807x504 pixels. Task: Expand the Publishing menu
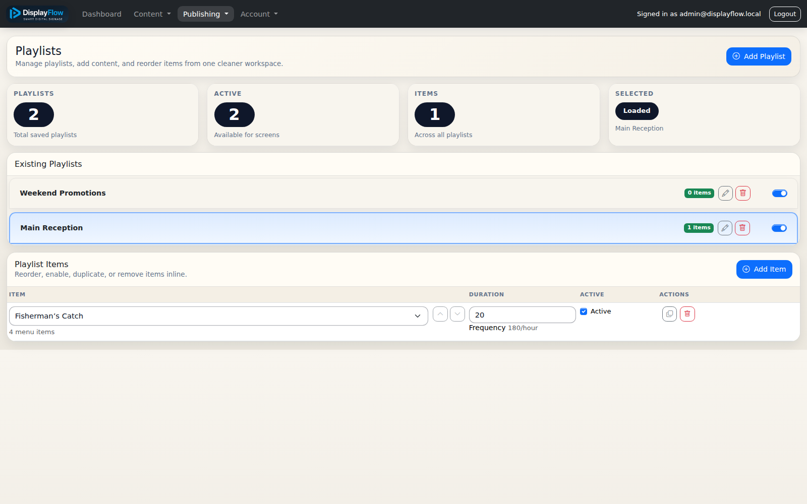pyautogui.click(x=205, y=14)
